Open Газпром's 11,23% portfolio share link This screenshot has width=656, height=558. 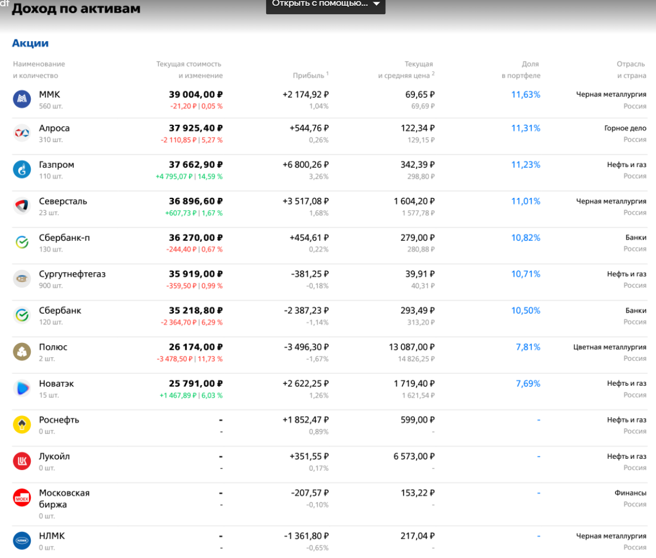click(525, 165)
